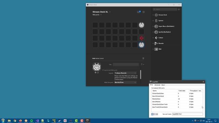Select the MIDI key in the top row

(x=141, y=25)
